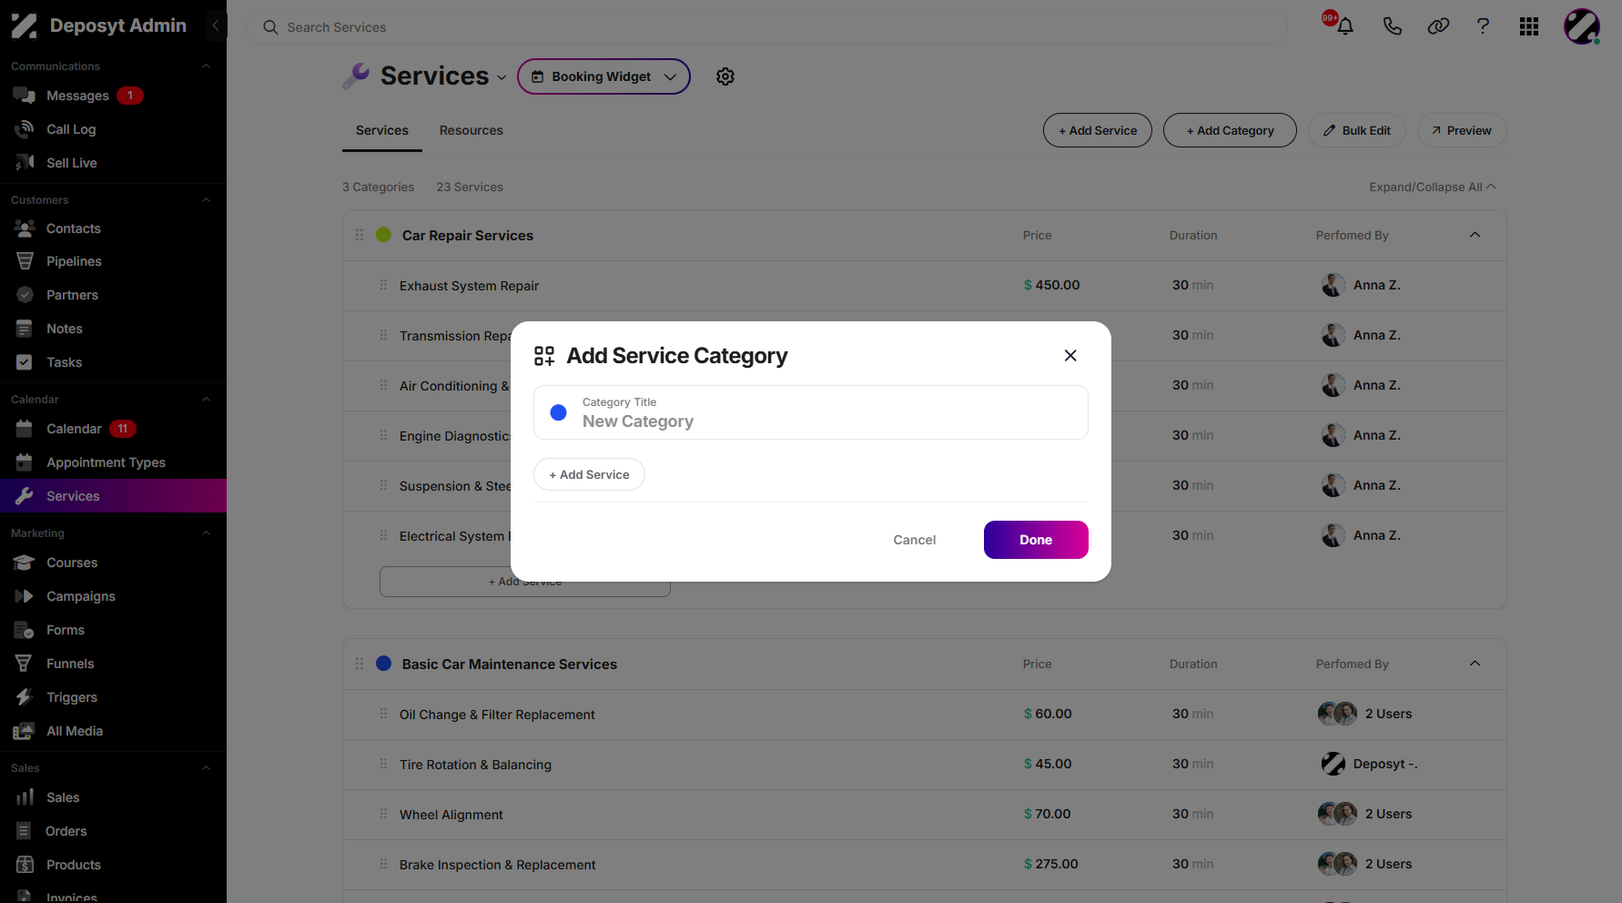Toggle Expand/Collapse All
This screenshot has height=903, width=1622.
click(1433, 187)
